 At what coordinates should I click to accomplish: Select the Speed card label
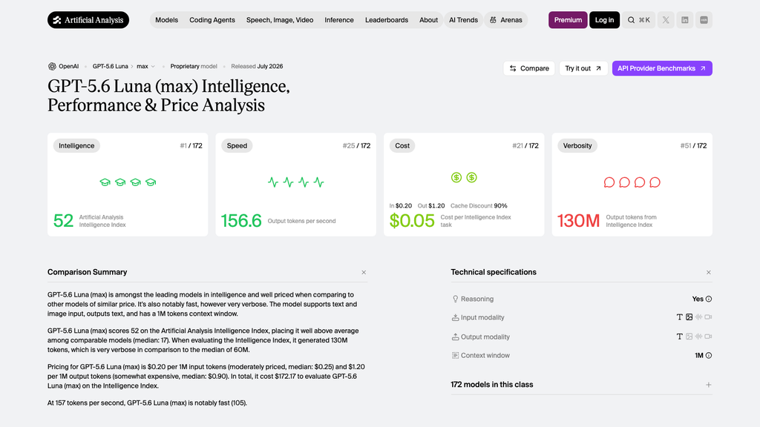tap(237, 146)
